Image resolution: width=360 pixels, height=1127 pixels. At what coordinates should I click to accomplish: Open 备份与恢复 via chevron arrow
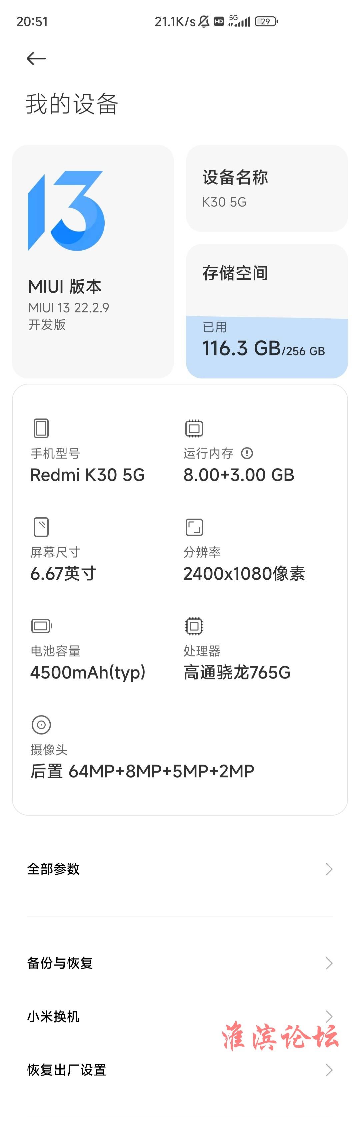pyautogui.click(x=329, y=963)
